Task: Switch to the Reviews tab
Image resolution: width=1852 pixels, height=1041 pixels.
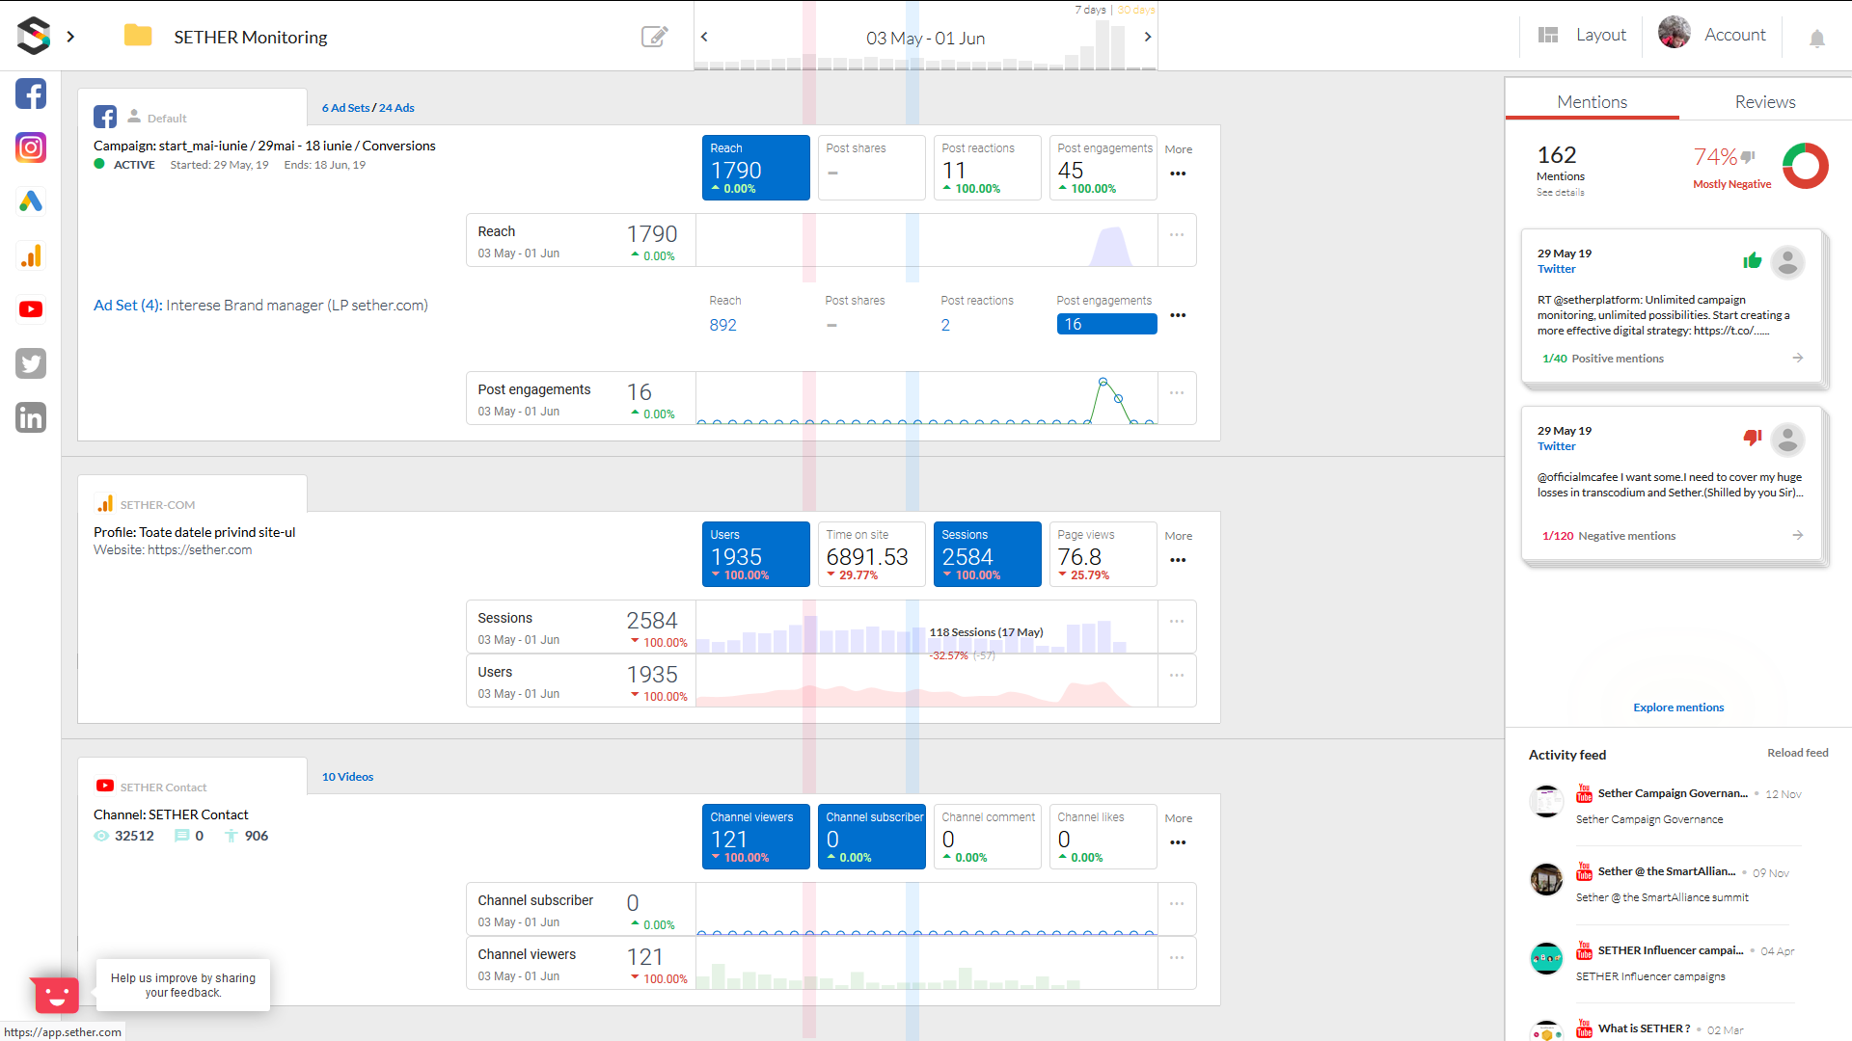Action: (x=1764, y=102)
